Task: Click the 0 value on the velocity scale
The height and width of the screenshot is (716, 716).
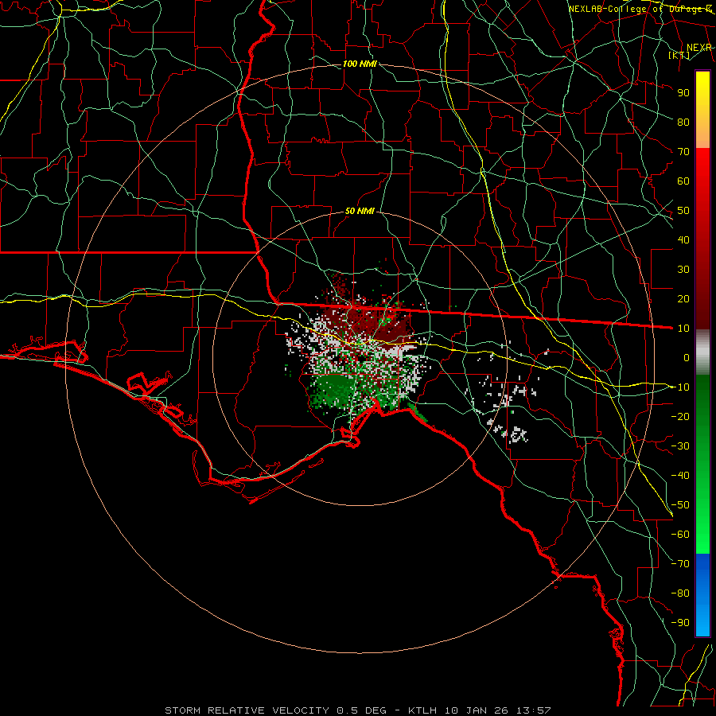Action: 687,357
